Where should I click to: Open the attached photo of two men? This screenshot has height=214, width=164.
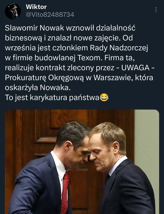coord(82,162)
